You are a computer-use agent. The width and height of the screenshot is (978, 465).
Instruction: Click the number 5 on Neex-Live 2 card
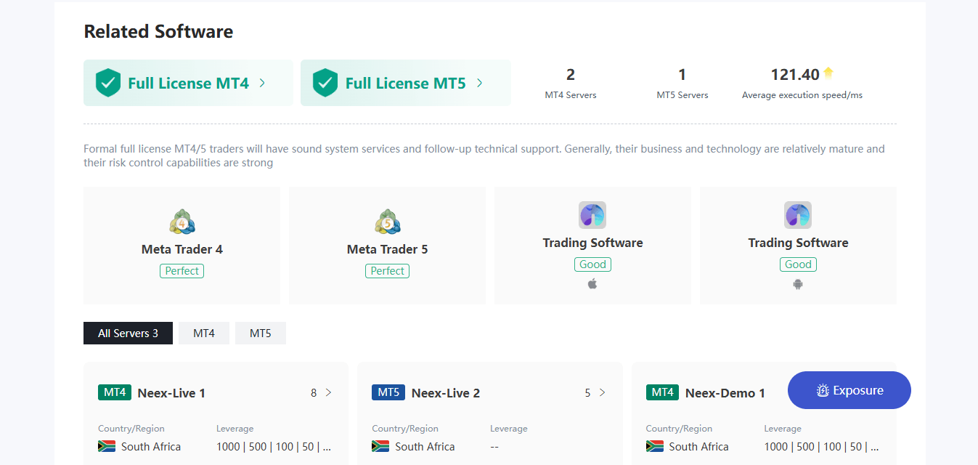click(587, 393)
